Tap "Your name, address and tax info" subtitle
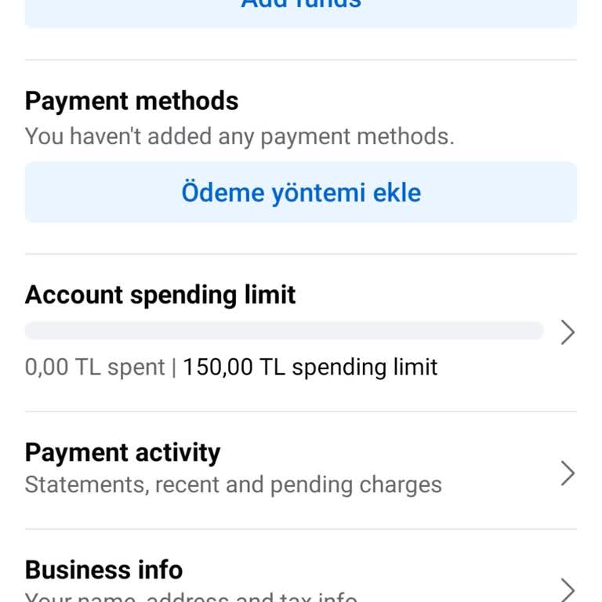 coord(191,597)
